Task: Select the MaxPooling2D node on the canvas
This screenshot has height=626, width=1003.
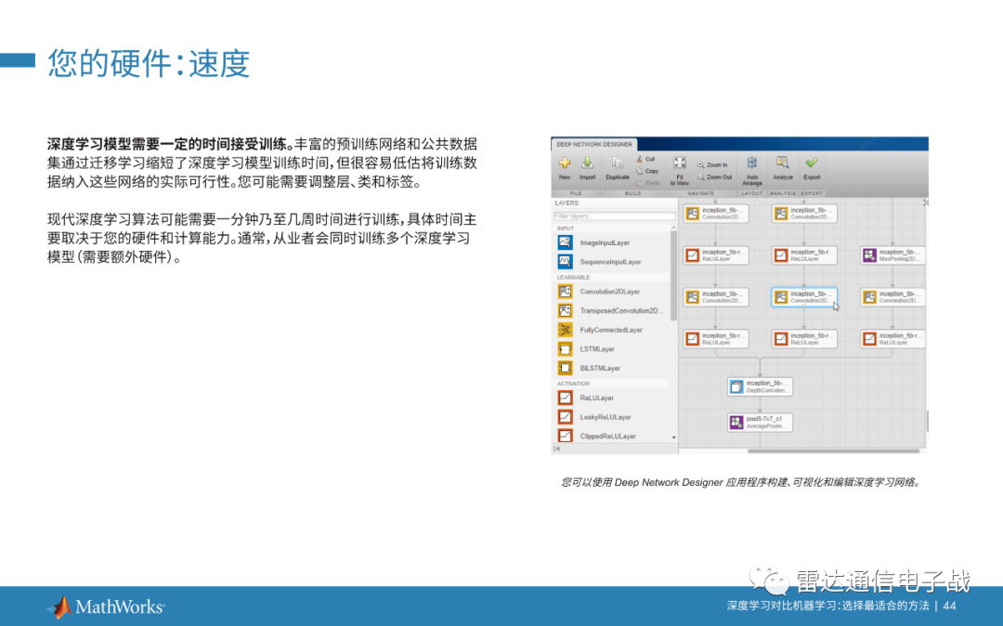Action: pos(892,255)
